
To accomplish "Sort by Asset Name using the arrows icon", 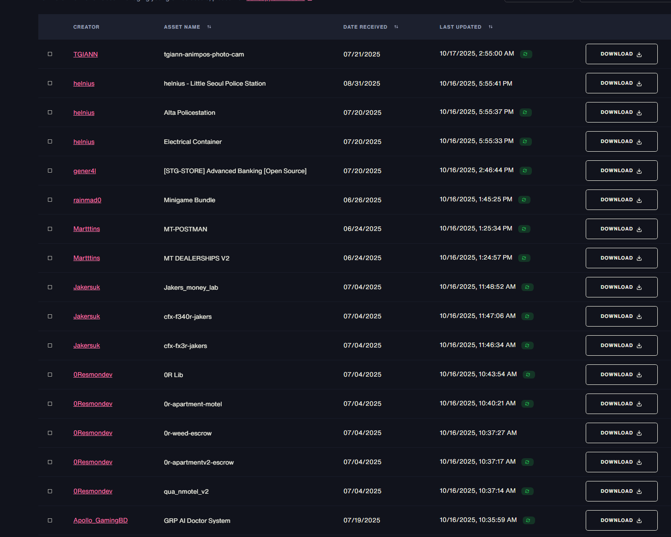I will (x=209, y=27).
